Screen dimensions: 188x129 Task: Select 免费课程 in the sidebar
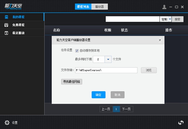[22, 25]
